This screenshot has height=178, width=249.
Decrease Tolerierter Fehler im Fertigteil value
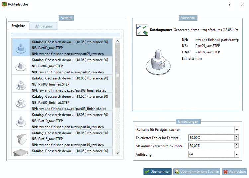point(237,139)
